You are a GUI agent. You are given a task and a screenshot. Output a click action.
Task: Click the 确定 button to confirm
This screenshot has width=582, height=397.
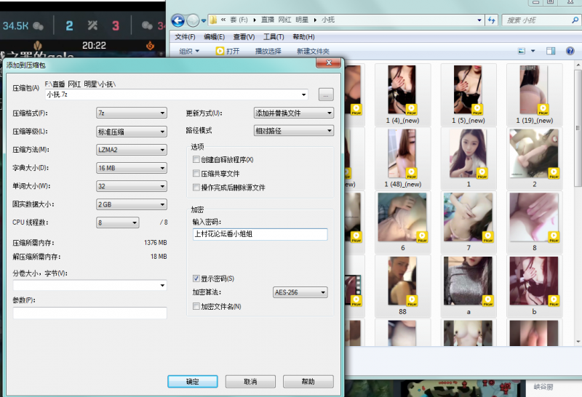[x=192, y=381]
